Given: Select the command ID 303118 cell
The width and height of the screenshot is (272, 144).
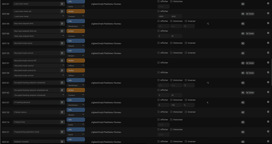Looking at the screenshot, I should tap(6, 43).
